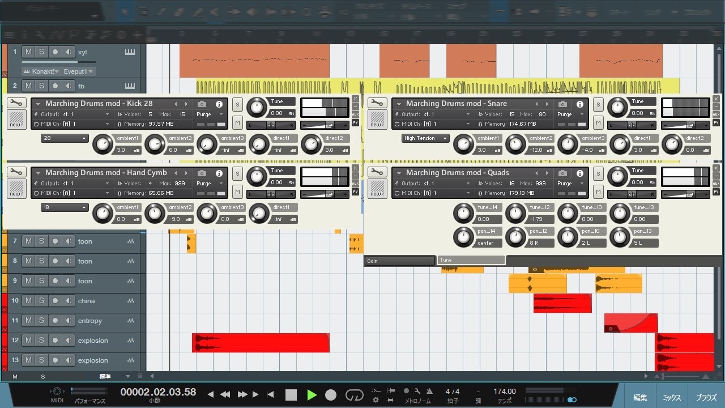Stop playback with the square stop button
Screen dimensions: 725x408
pos(291,395)
